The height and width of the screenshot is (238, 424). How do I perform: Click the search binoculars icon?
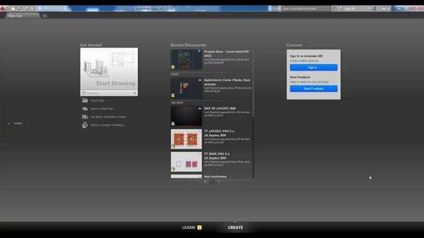(x=334, y=9)
